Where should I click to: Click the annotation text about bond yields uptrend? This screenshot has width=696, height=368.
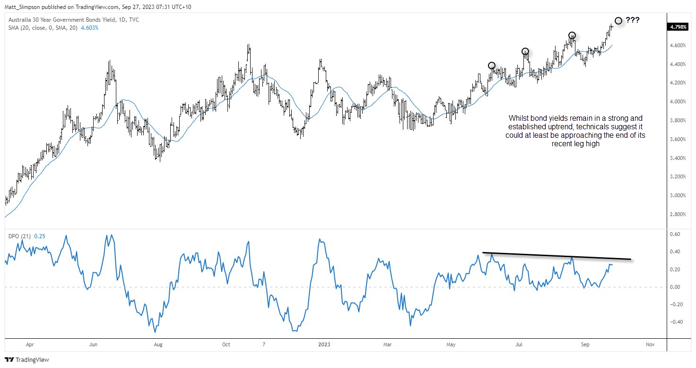coord(575,131)
